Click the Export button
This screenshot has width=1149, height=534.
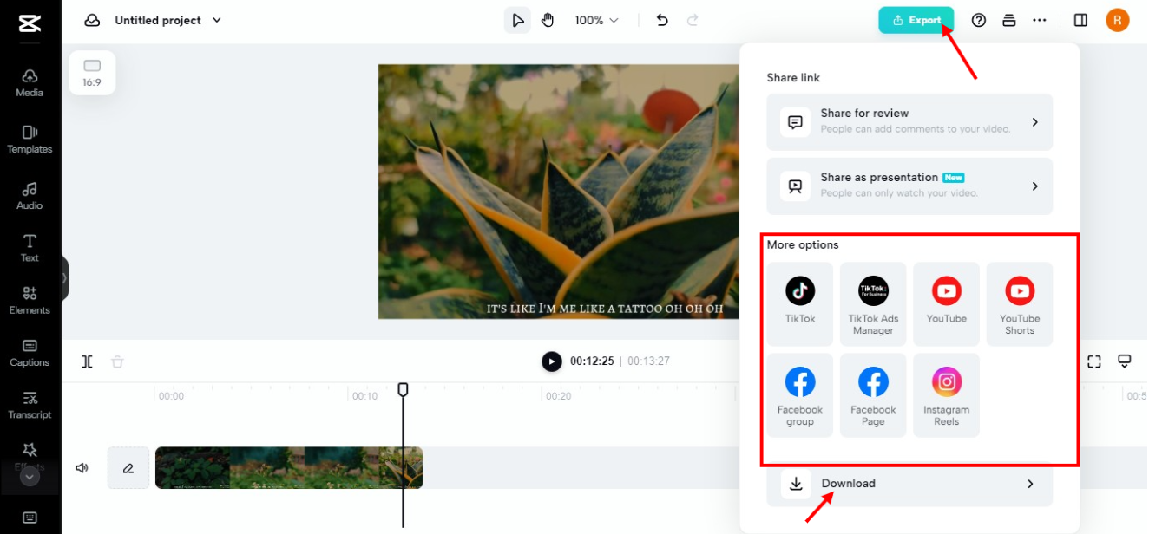tap(916, 20)
